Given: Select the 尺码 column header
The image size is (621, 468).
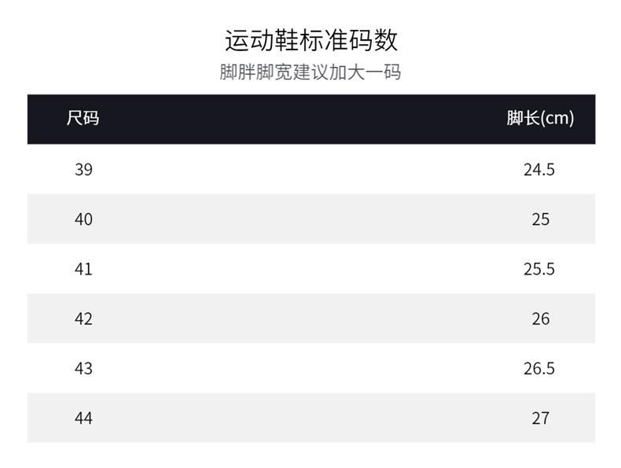Looking at the screenshot, I should pyautogui.click(x=83, y=119).
